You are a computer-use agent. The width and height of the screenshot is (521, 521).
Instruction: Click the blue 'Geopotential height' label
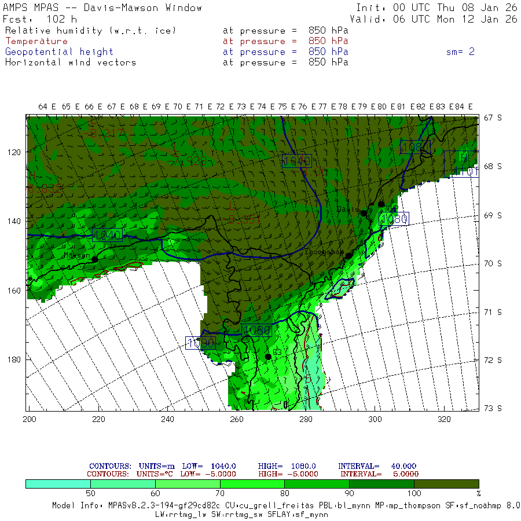[x=59, y=52]
